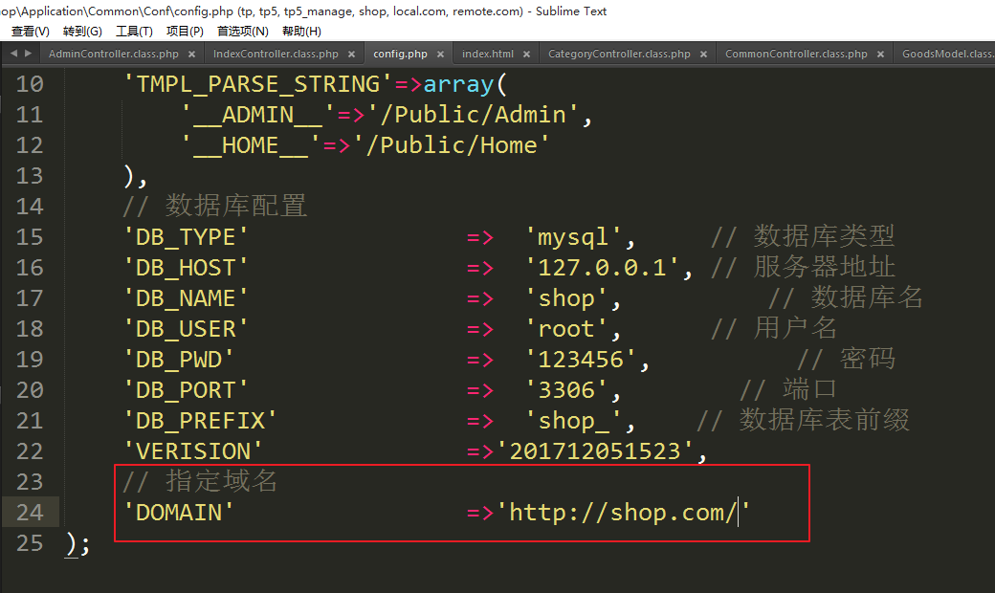Open the 帮助(H) menu
995x593 pixels.
[301, 31]
